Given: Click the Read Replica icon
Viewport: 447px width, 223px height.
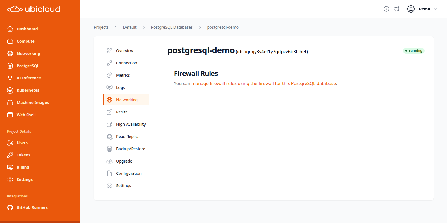Looking at the screenshot, I should (x=110, y=137).
